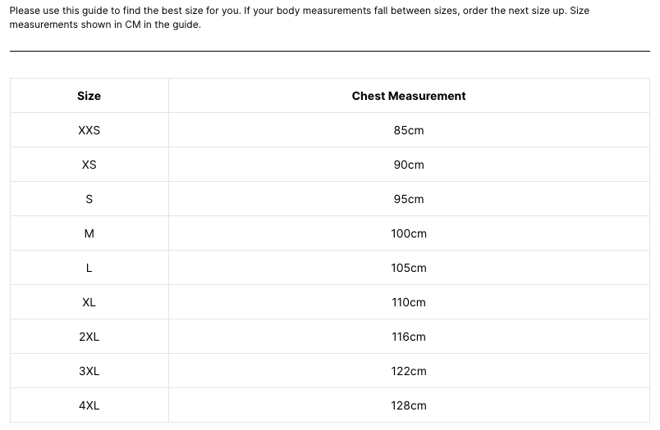Click the 95cm chest measurement
The height and width of the screenshot is (430, 660).
click(409, 199)
